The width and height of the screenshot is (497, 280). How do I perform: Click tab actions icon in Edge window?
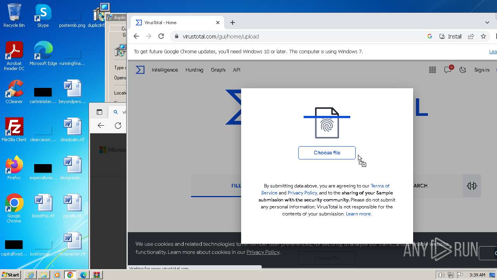[x=99, y=112]
